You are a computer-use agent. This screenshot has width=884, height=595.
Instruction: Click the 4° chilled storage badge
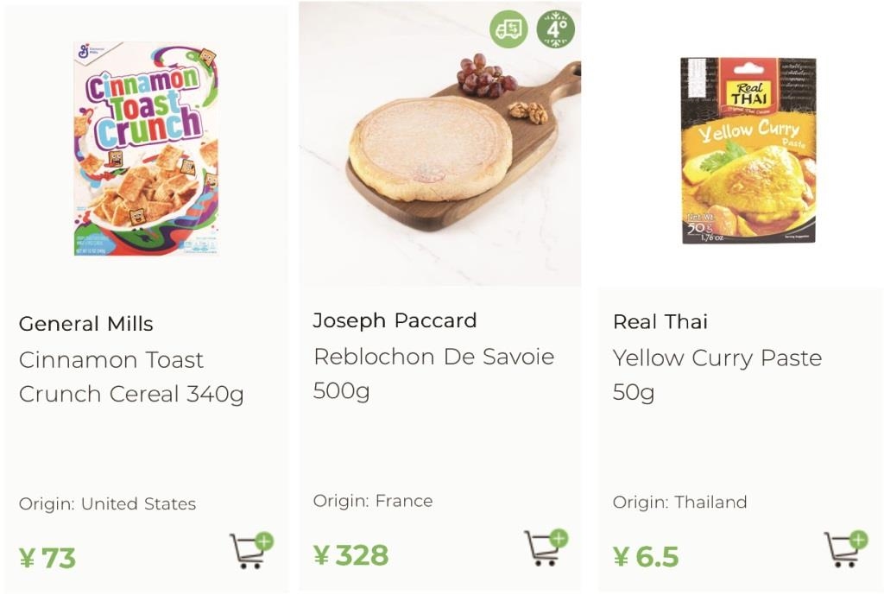click(555, 28)
